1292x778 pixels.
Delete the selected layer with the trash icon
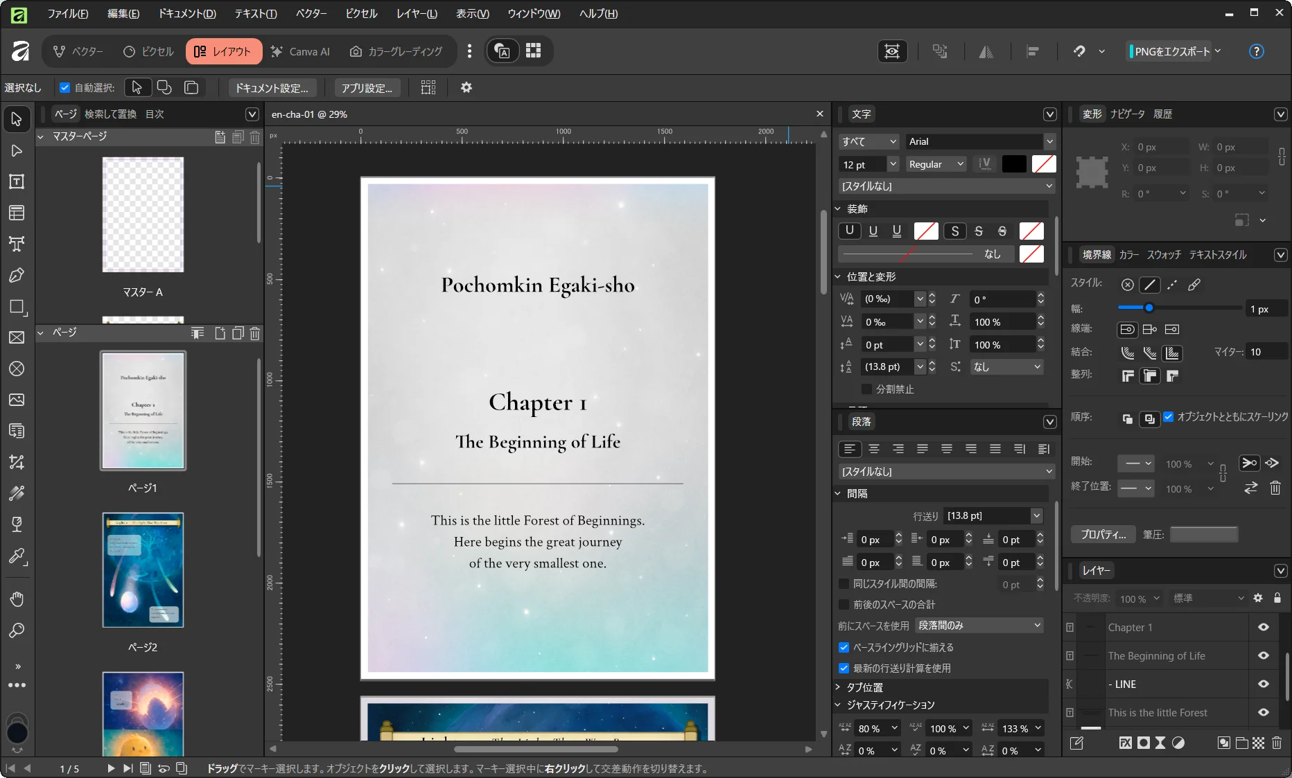[x=1277, y=743]
